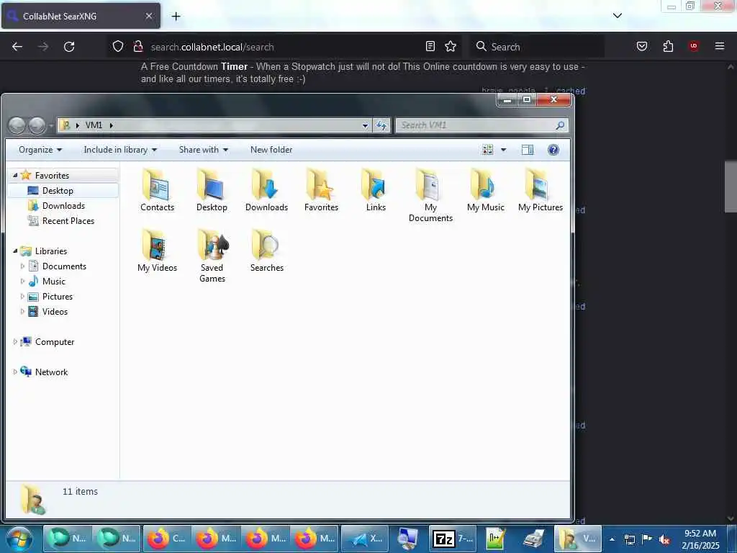Viewport: 737px width, 553px height.
Task: Click the cached link in search results
Action: click(x=571, y=91)
